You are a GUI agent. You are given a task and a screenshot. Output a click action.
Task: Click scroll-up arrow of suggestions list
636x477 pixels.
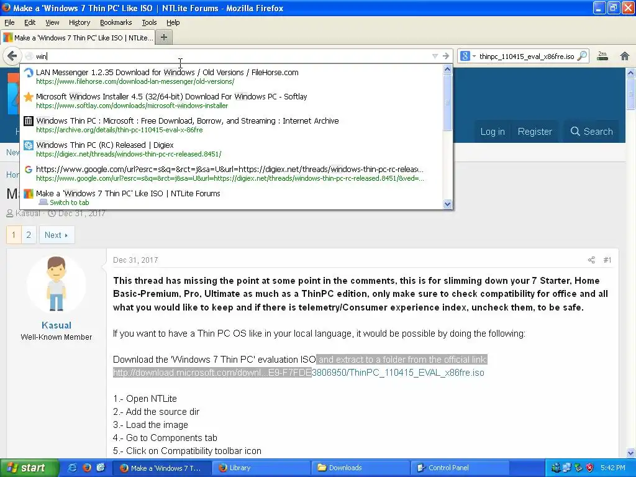(447, 69)
